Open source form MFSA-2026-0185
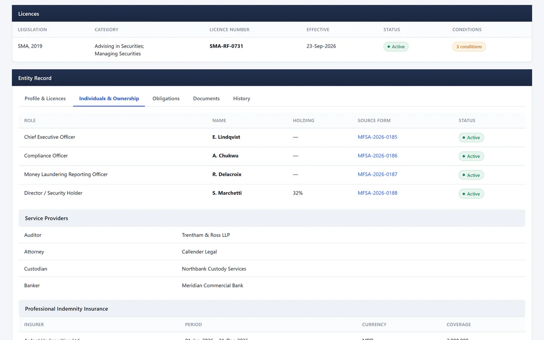 (377, 137)
